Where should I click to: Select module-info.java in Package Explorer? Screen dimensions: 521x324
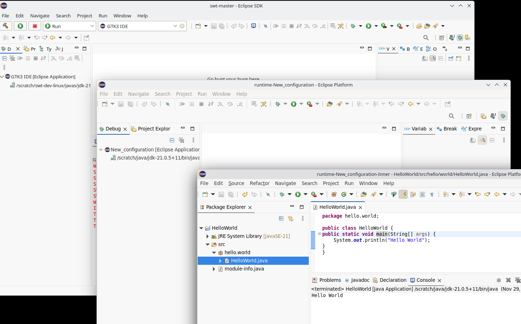[244, 269]
